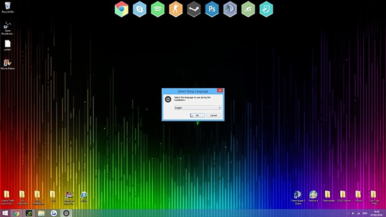Click OK in the Select Setup Language dialog
The height and width of the screenshot is (217, 386).
198,115
